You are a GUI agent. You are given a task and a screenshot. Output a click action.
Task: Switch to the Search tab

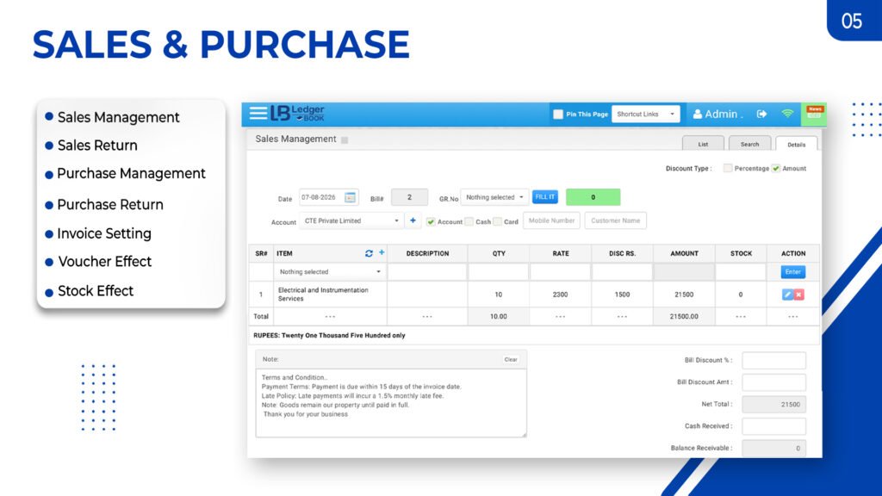(x=750, y=144)
